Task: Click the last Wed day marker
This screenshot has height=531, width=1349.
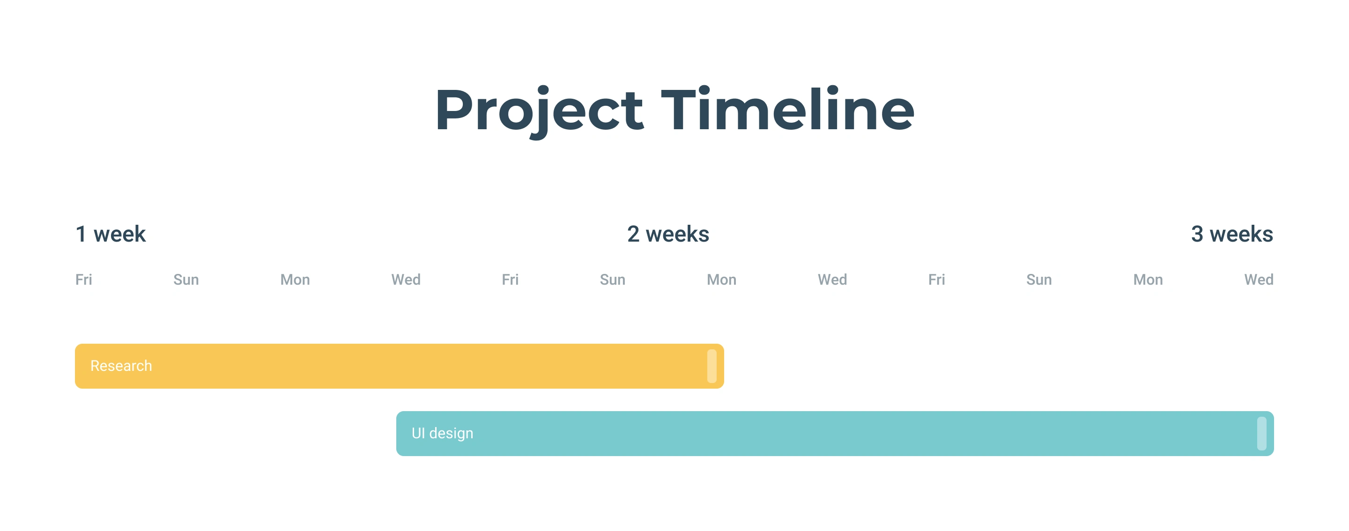Action: click(1259, 280)
